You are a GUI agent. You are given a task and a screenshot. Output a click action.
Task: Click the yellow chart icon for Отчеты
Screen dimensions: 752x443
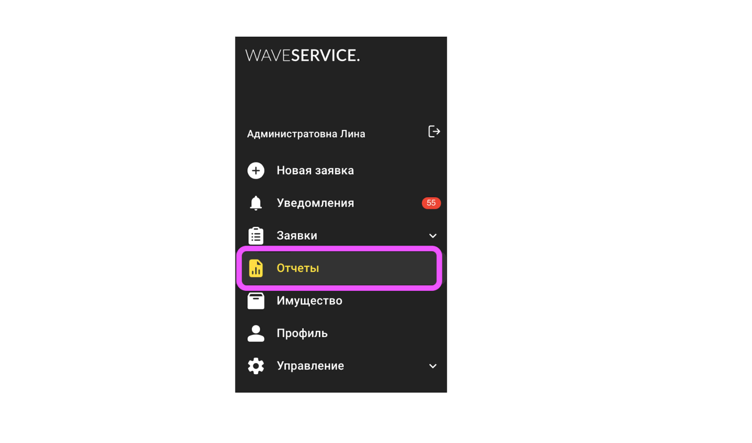point(256,268)
